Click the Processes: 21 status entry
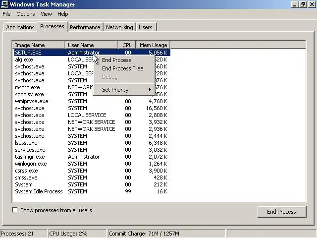Image resolution: width=317 pixels, height=238 pixels. point(23,234)
